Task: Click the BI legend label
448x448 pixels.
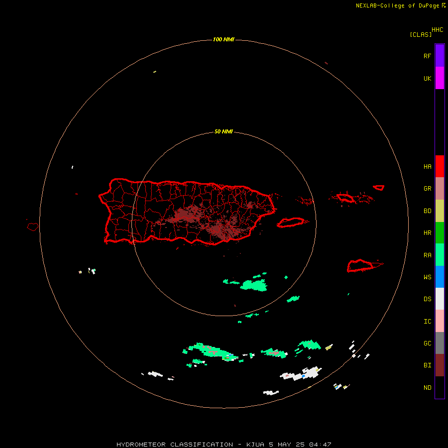Action: pos(427,365)
